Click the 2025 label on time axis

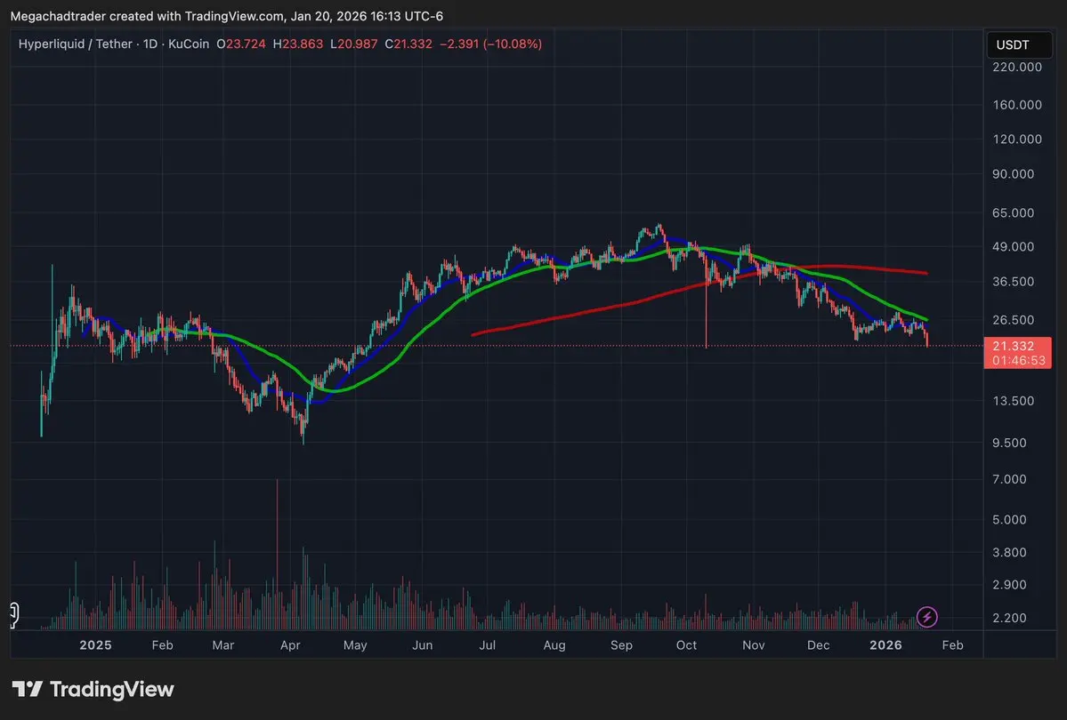(x=95, y=645)
